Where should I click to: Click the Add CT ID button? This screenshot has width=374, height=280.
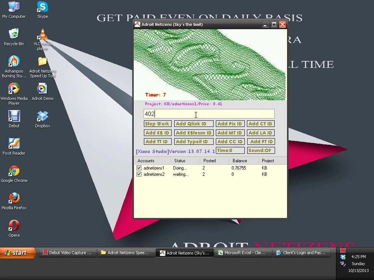[261, 124]
